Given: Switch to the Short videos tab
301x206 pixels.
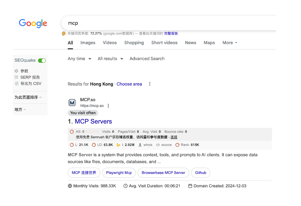Looking at the screenshot, I should click(x=164, y=43).
